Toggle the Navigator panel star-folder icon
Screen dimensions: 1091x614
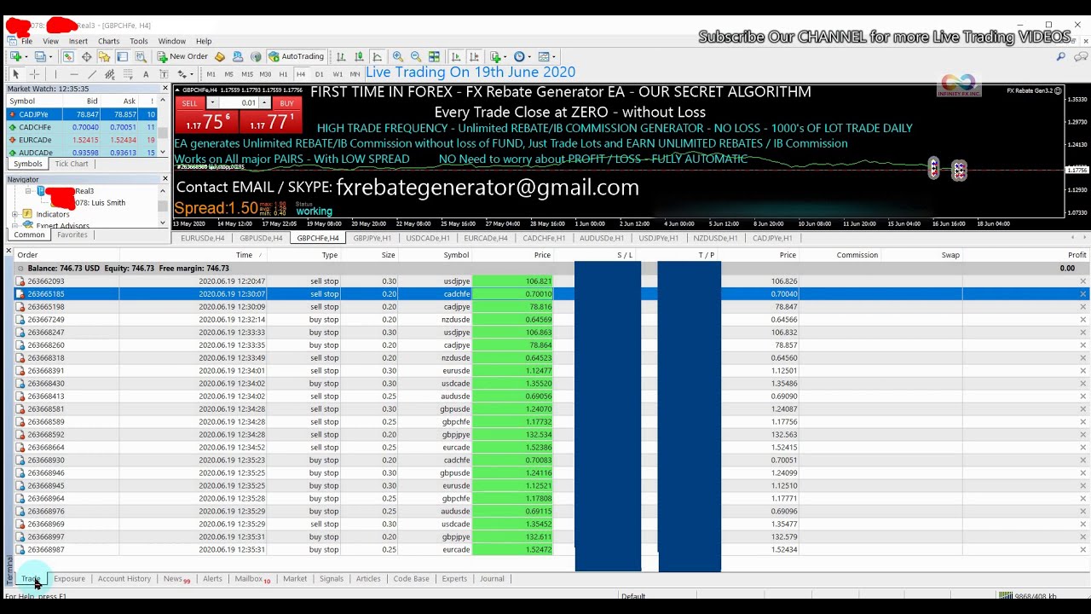click(104, 56)
